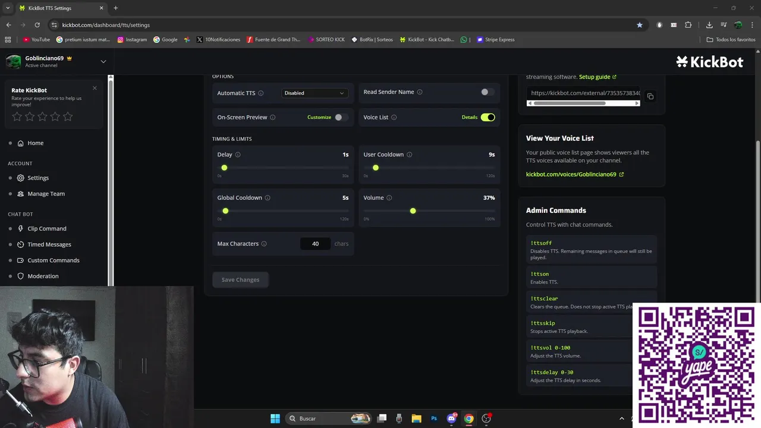Image resolution: width=761 pixels, height=428 pixels.
Task: Rate KickBot with the third star
Action: point(42,117)
